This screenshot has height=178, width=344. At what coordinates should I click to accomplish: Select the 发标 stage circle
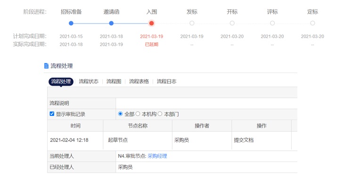(x=192, y=23)
